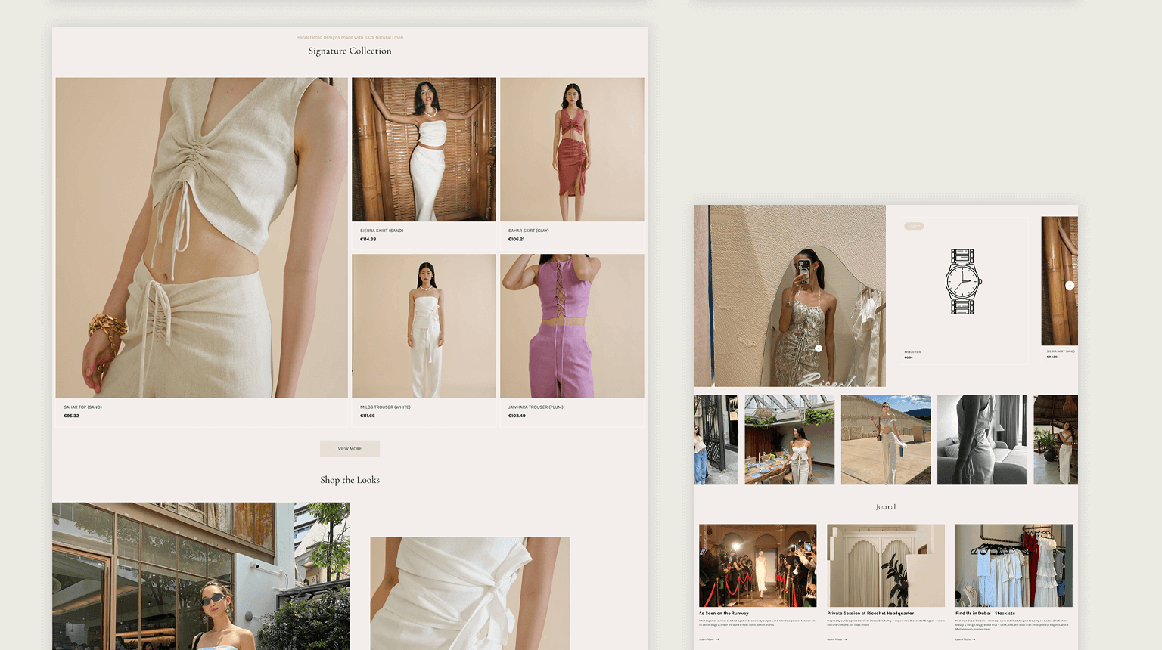The width and height of the screenshot is (1162, 650).
Task: Click the €95.32 price
Action: click(x=71, y=416)
